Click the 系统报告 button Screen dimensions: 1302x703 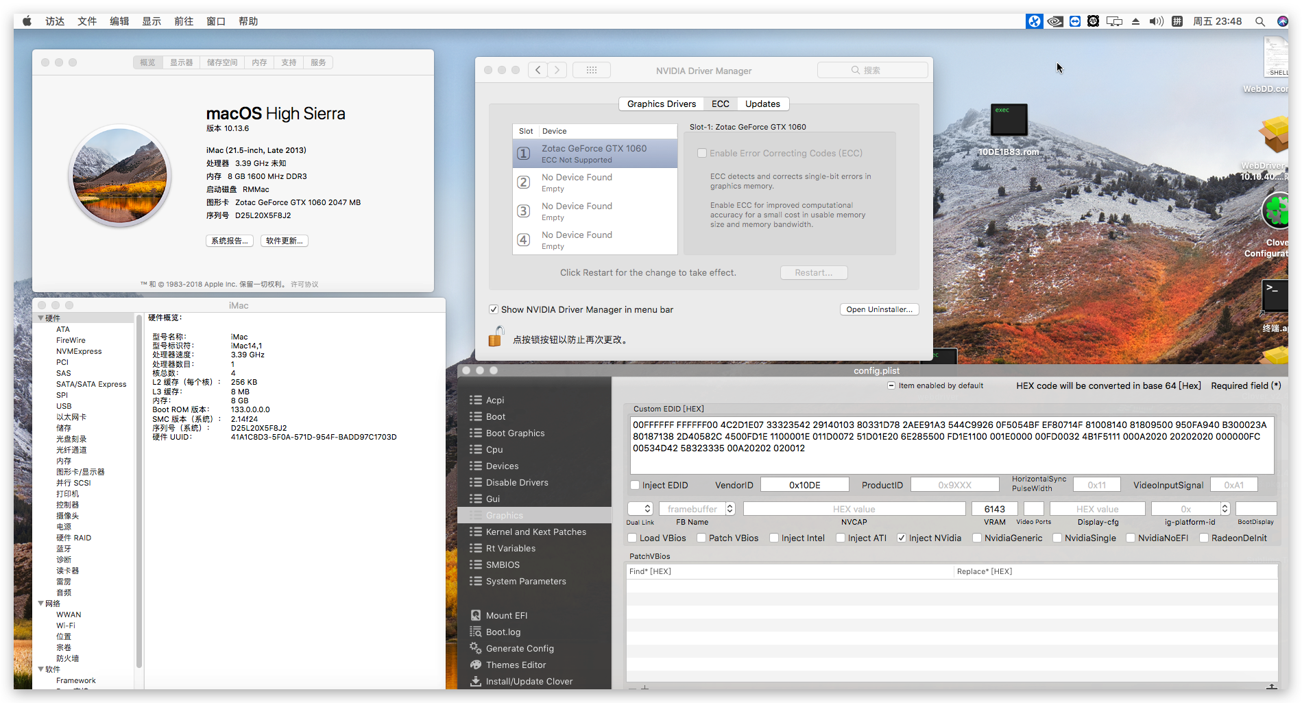[x=229, y=241]
